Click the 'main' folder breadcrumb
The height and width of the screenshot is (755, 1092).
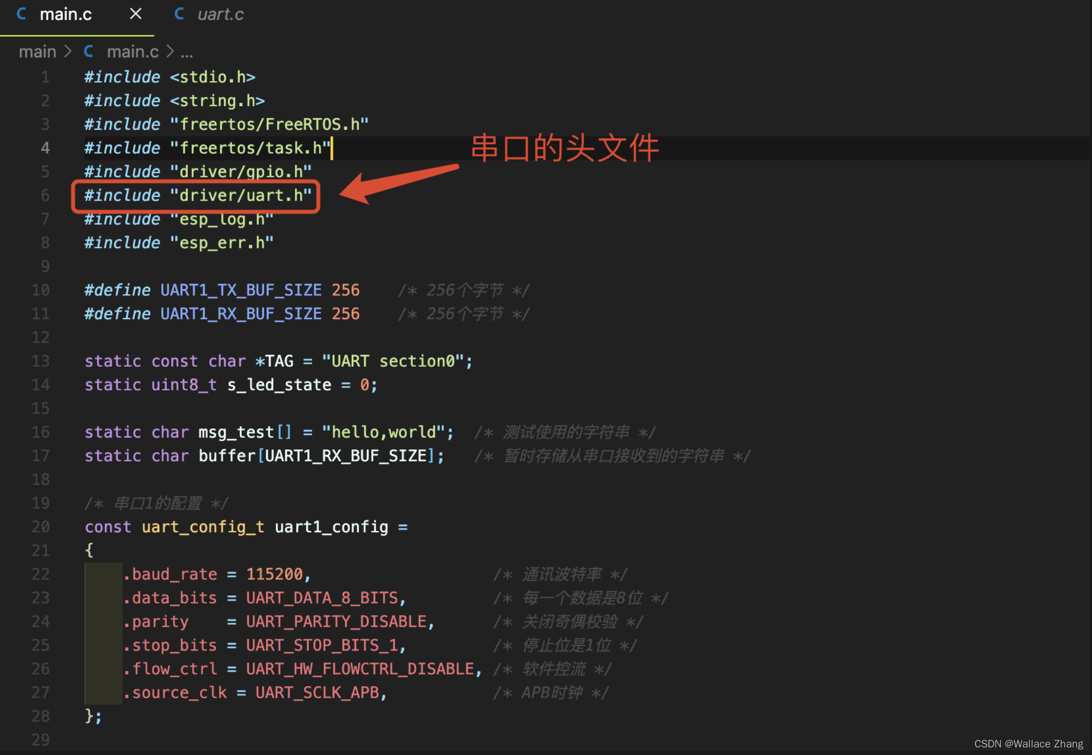pos(37,52)
